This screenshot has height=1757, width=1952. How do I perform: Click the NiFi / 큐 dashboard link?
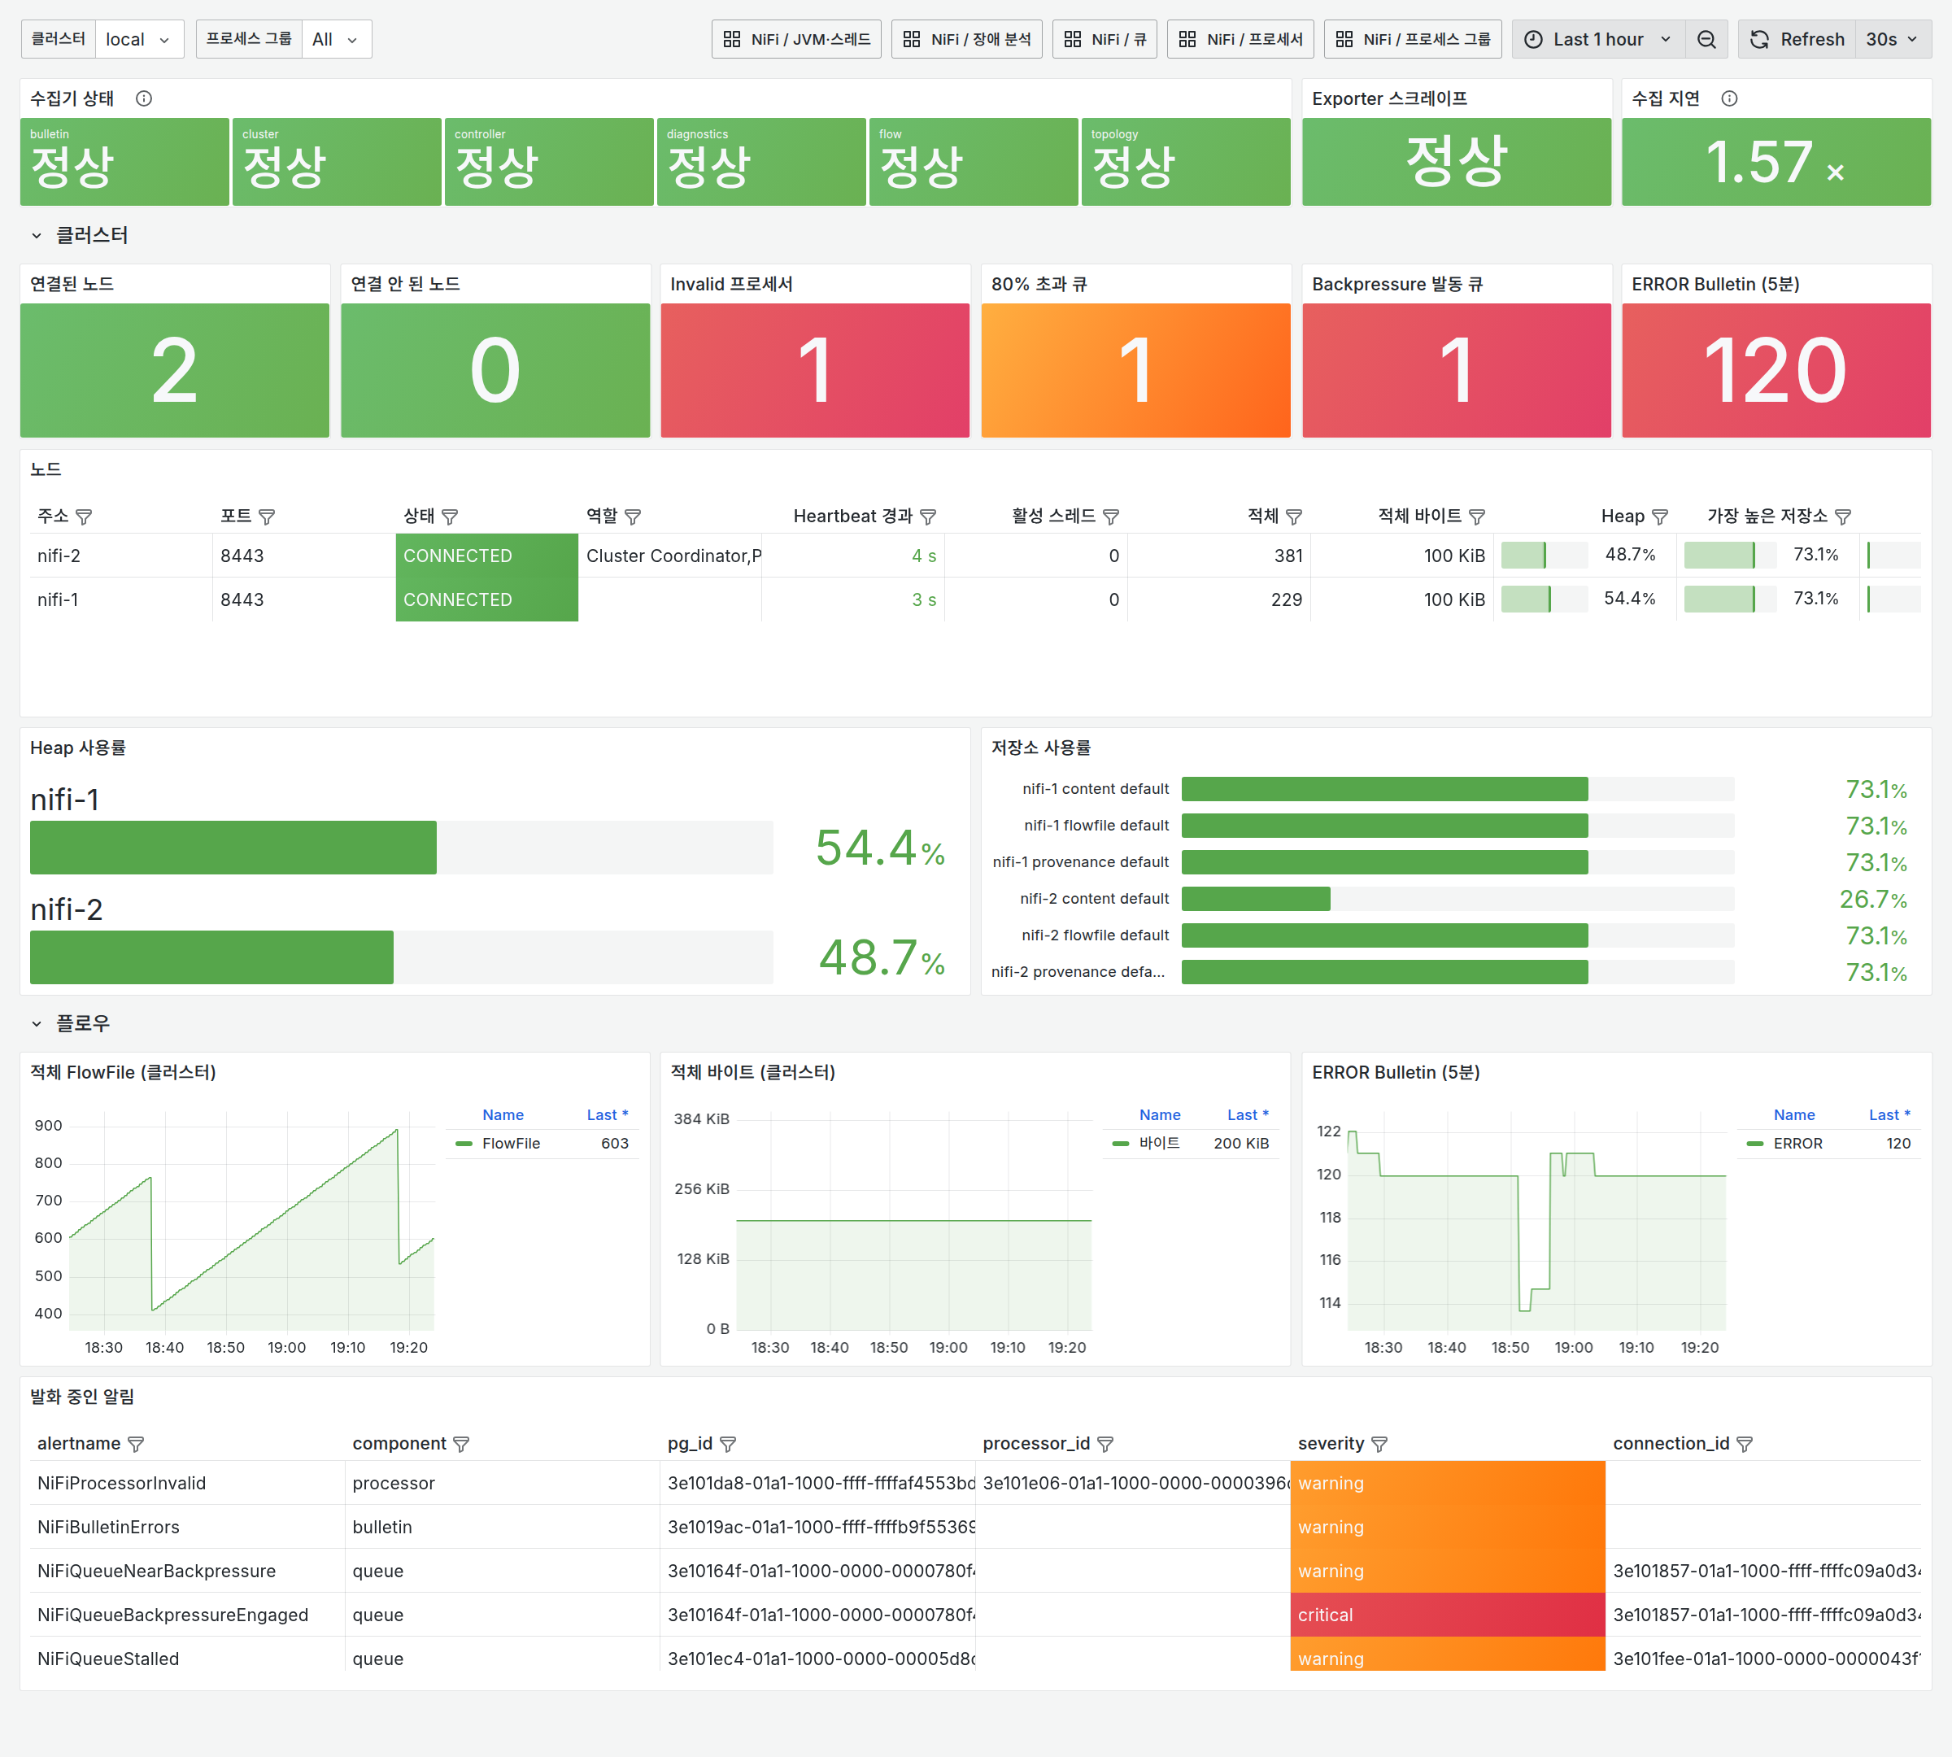1105,40
